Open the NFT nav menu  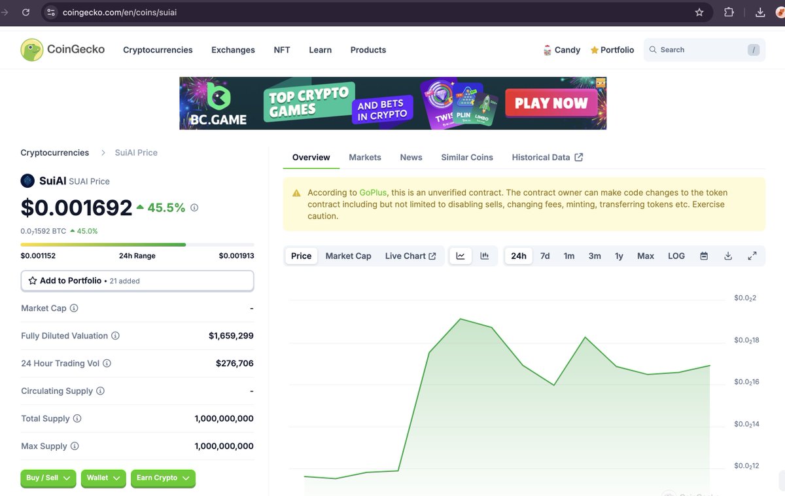click(282, 50)
